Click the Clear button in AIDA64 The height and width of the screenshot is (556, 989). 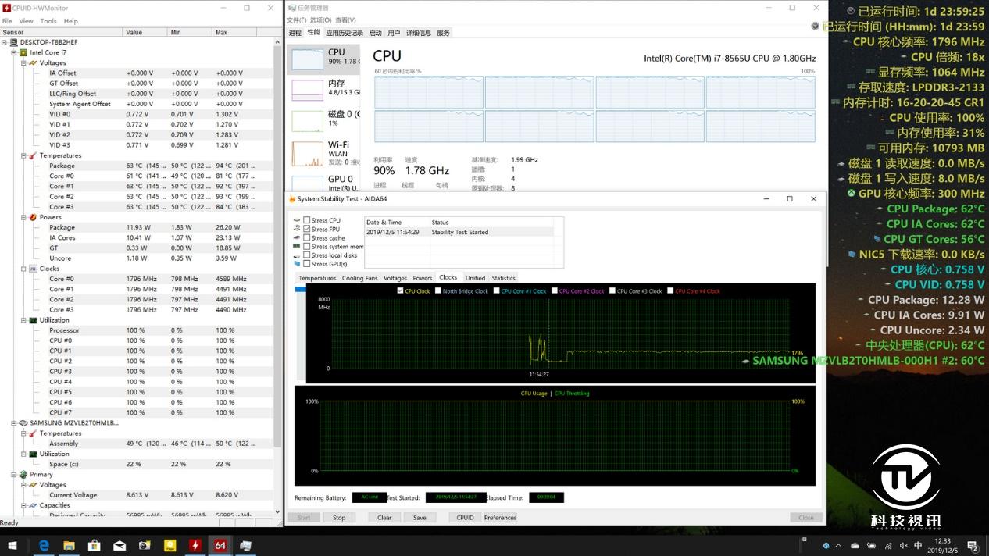pyautogui.click(x=384, y=517)
